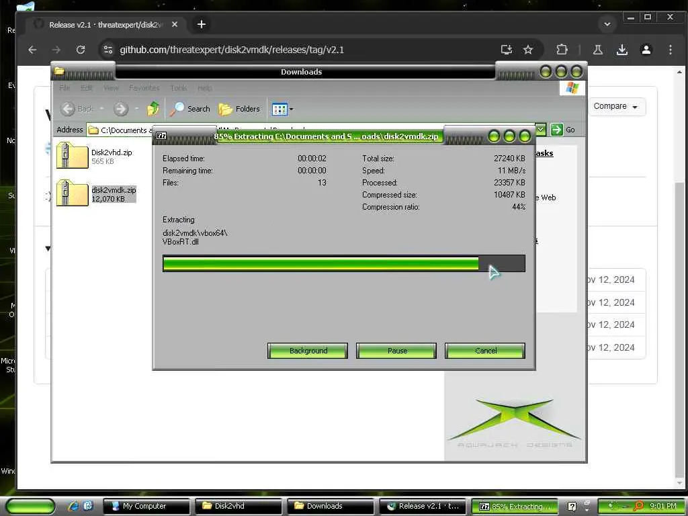Select the Release v2.1 Chrome tab

(106, 25)
